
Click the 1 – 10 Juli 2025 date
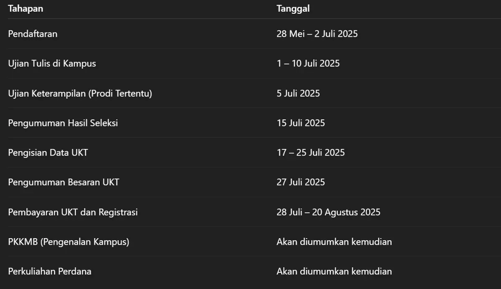tap(308, 63)
